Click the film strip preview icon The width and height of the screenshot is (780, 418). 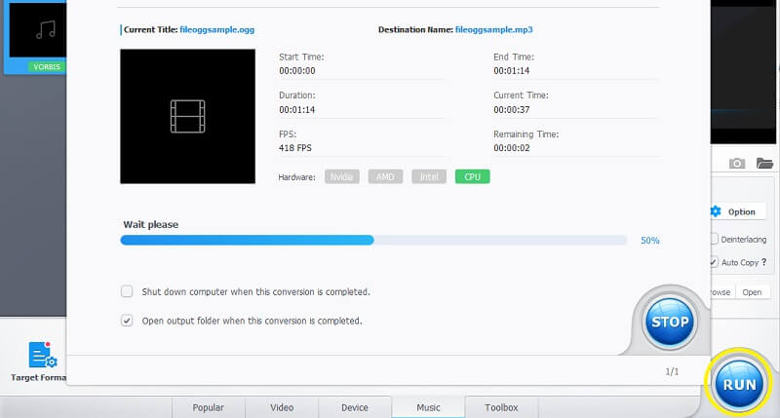point(186,116)
